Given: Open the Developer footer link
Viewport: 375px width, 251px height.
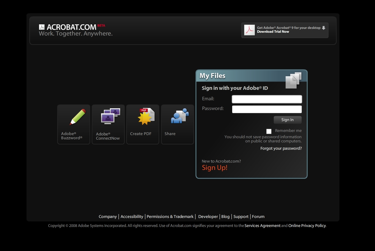Looking at the screenshot, I should tap(208, 217).
